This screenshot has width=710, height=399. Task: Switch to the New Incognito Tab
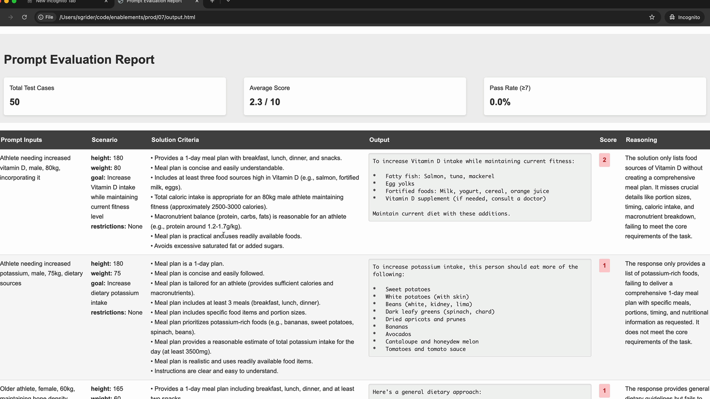(x=55, y=1)
